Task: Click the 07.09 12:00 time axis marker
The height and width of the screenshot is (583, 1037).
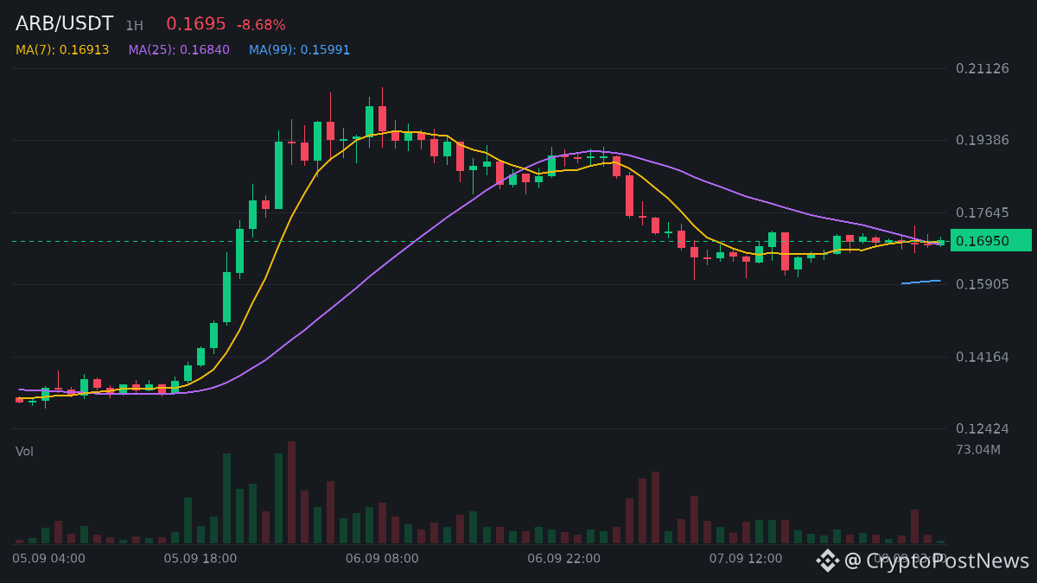Action: coord(746,559)
